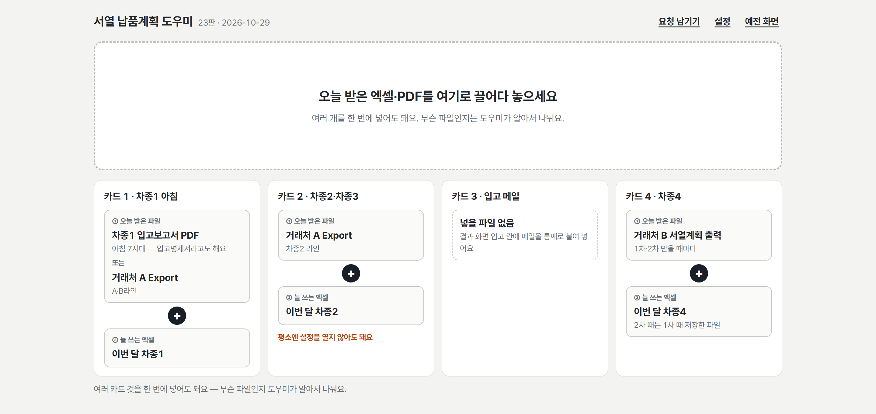Click 카드 2 · 차종2·차종3 heading
Image resolution: width=876 pixels, height=414 pixels.
pyautogui.click(x=318, y=196)
